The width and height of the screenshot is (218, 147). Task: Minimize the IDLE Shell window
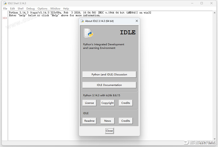(192, 3)
